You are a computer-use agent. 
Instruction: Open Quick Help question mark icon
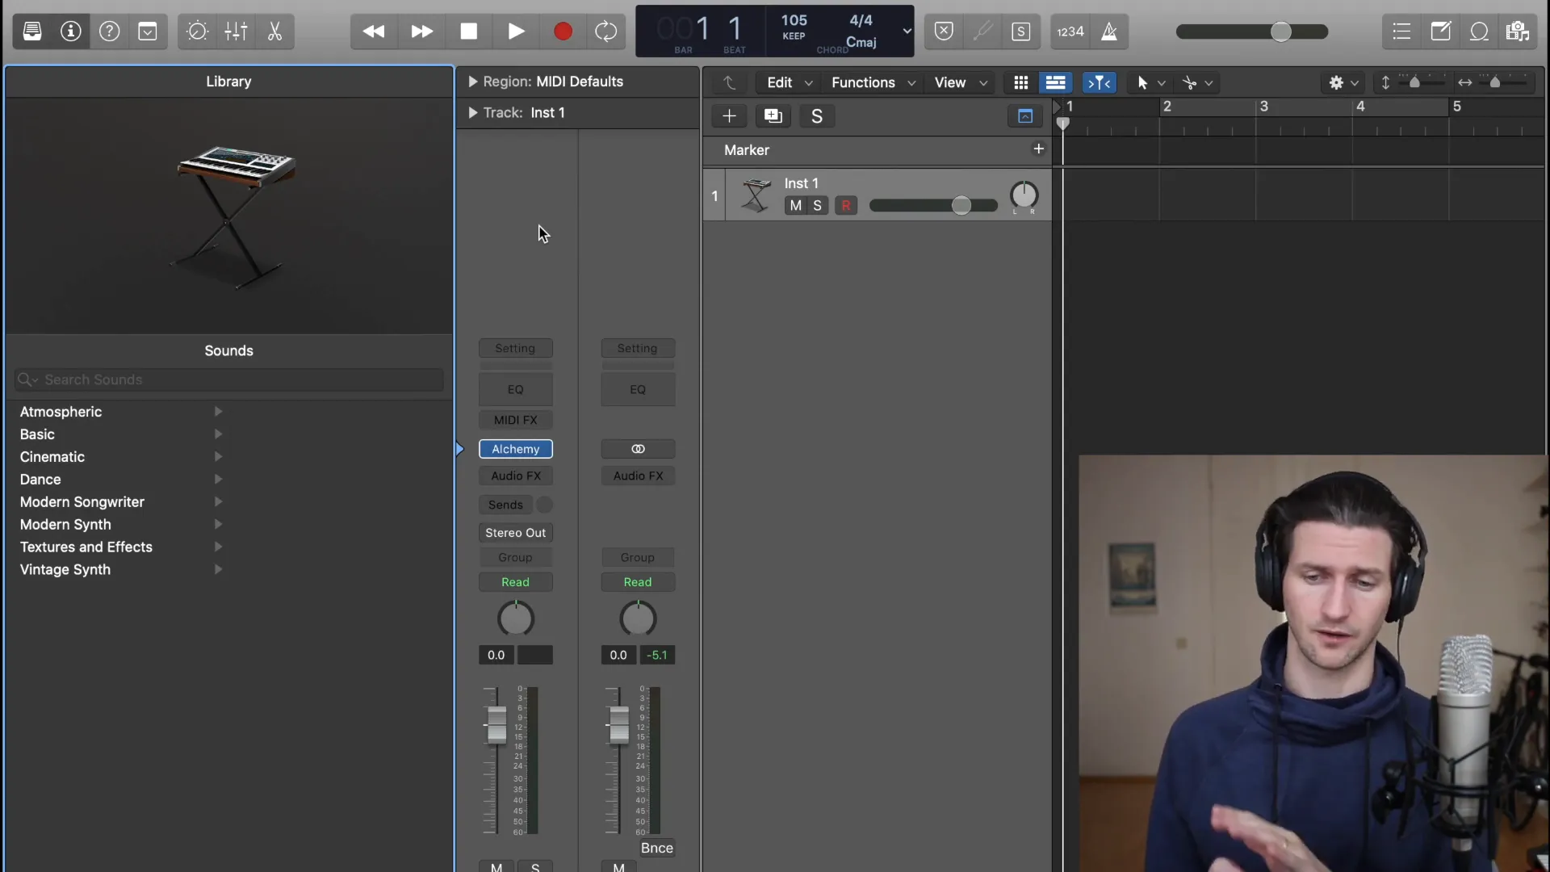(x=109, y=31)
